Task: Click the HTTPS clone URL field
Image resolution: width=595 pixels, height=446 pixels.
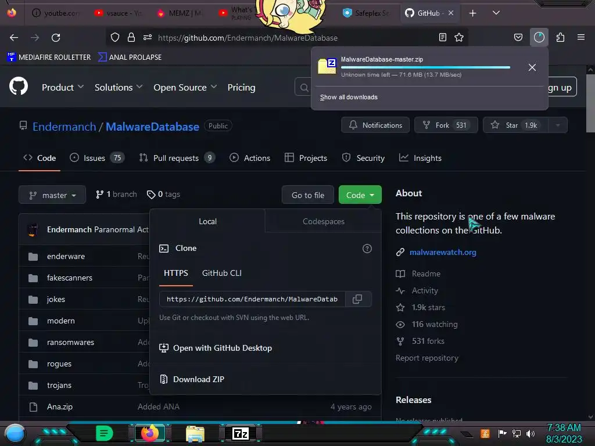Action: (x=252, y=299)
